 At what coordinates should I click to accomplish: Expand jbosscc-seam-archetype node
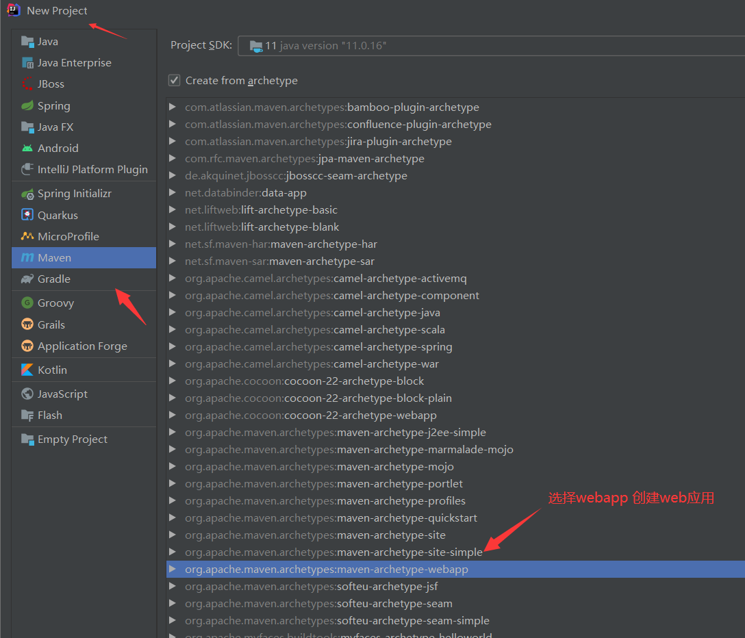(x=173, y=175)
